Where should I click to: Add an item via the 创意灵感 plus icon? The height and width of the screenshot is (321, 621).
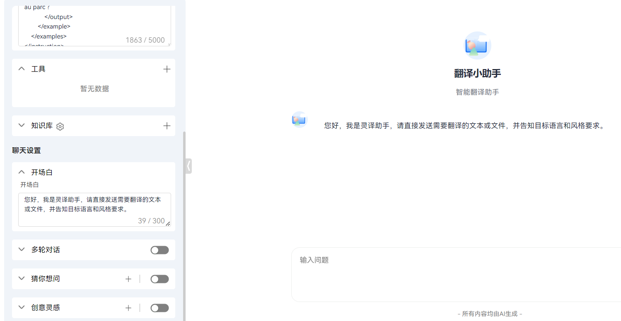point(128,308)
